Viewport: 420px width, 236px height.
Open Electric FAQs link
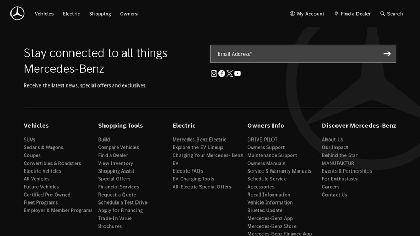click(187, 171)
